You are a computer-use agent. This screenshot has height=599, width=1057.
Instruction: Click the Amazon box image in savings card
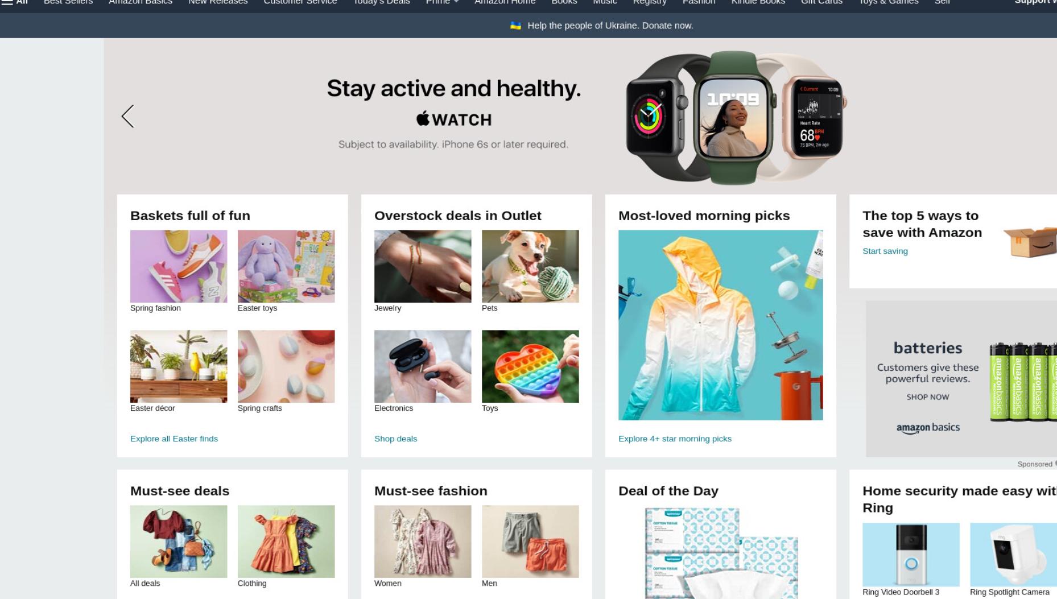click(1030, 242)
